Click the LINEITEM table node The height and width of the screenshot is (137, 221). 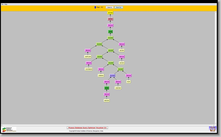click(118, 88)
